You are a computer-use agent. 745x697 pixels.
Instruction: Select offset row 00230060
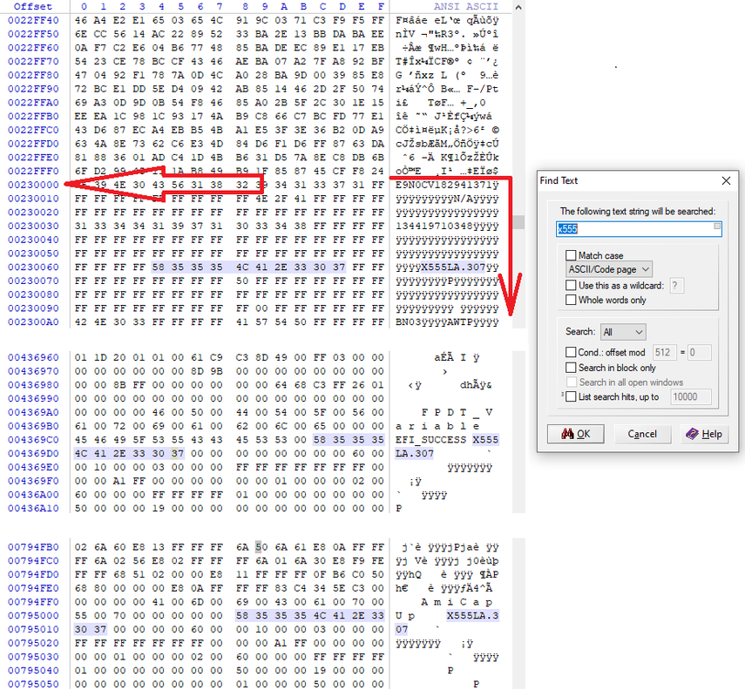click(x=33, y=267)
